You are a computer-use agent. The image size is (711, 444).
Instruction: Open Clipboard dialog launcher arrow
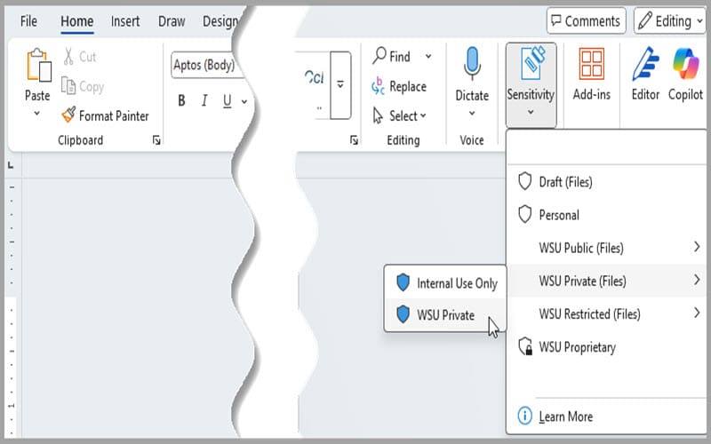click(x=156, y=140)
